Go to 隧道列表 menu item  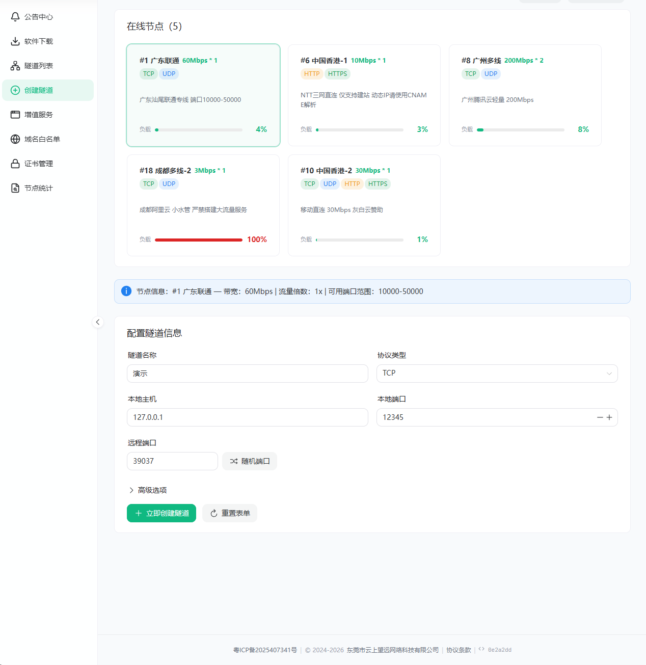click(x=48, y=66)
